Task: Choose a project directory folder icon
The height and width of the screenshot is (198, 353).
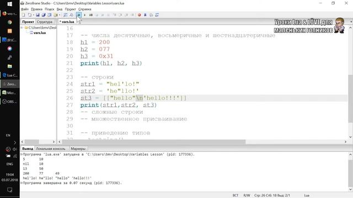Action: (56, 15)
